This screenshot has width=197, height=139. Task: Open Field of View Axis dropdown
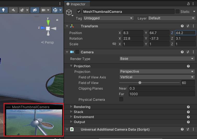click(157, 77)
